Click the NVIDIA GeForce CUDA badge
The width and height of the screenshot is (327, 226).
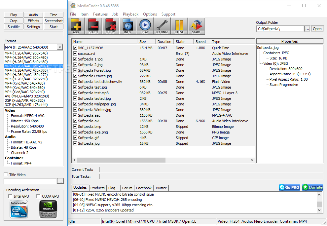(x=48, y=209)
